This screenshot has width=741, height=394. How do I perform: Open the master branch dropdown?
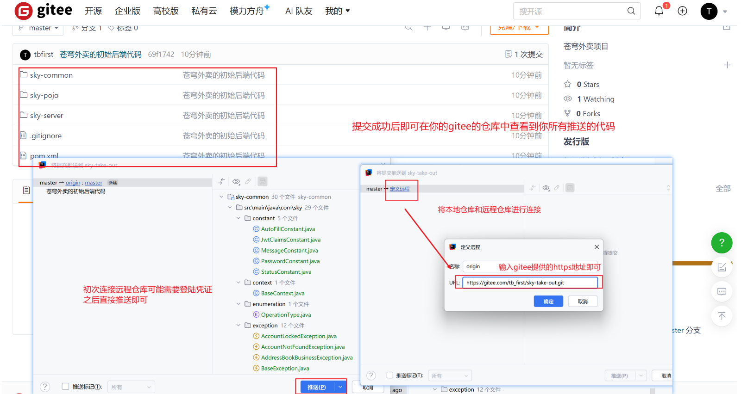point(38,28)
